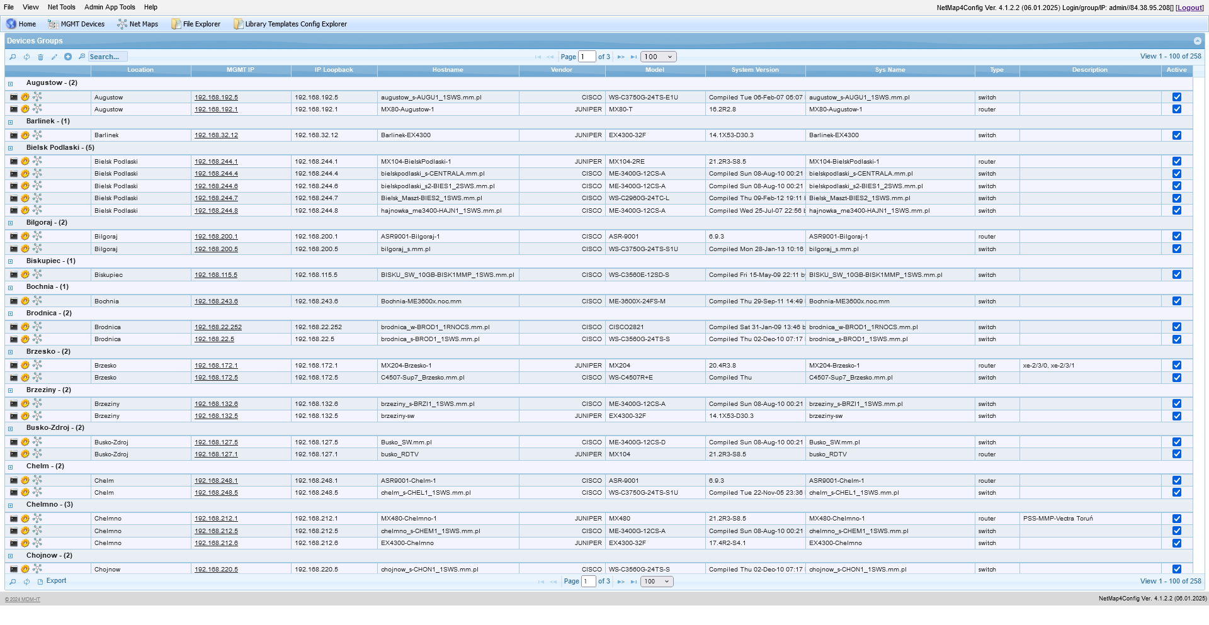Open MGMT Devices in the toolbar
This screenshot has height=625, width=1209.
[x=77, y=24]
